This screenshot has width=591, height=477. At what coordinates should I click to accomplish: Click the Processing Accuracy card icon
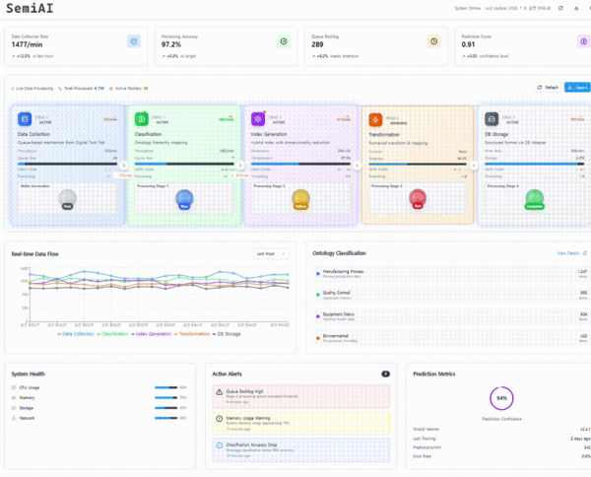pyautogui.click(x=283, y=41)
